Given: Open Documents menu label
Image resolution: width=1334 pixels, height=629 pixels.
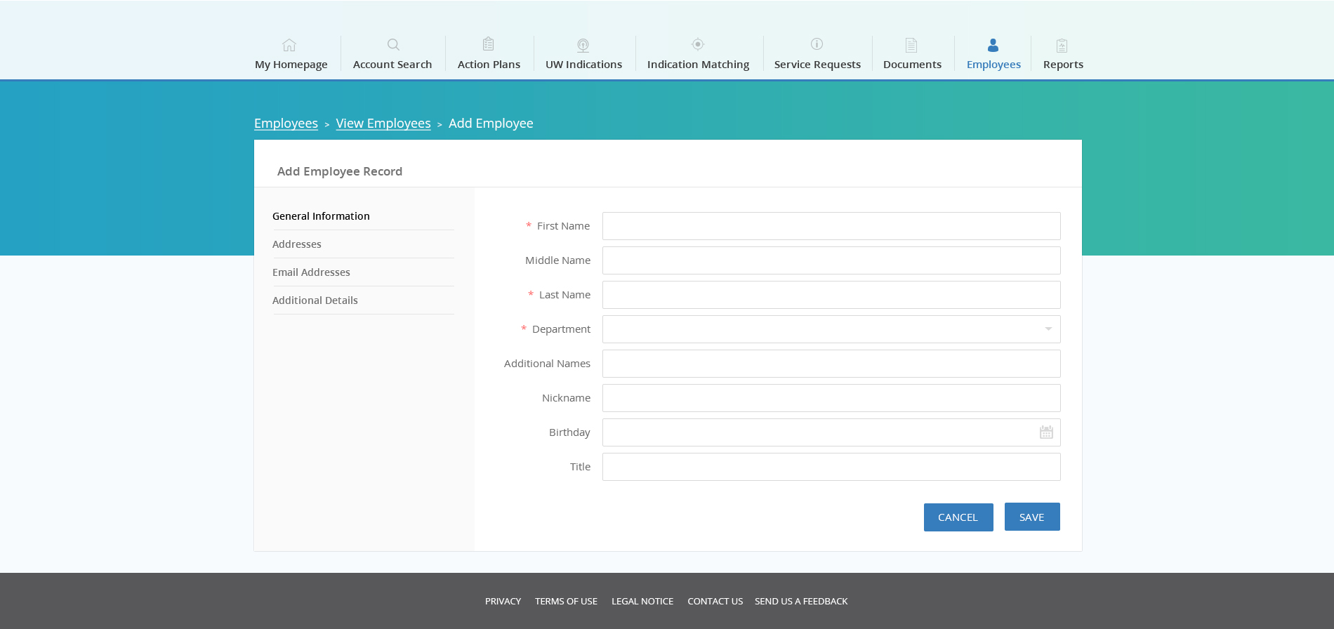Looking at the screenshot, I should coord(913,65).
